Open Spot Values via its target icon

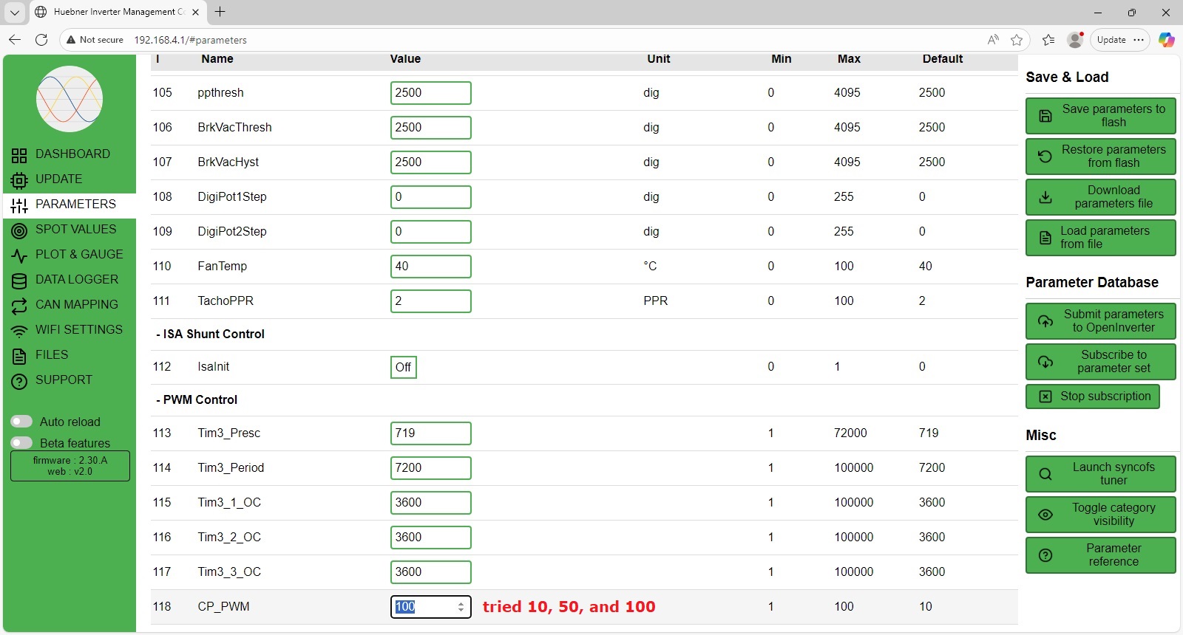[x=19, y=230]
